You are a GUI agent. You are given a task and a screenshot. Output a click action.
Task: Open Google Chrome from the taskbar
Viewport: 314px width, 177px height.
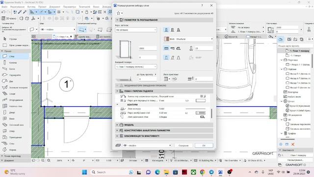point(202,172)
